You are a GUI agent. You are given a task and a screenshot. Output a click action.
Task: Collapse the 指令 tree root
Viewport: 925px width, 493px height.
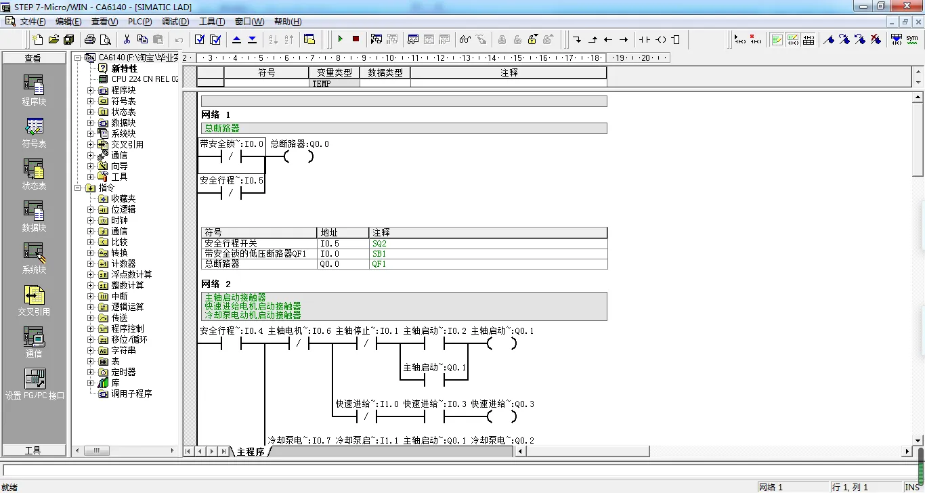click(x=78, y=188)
